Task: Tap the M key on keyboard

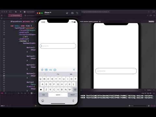Action: (70, 90)
